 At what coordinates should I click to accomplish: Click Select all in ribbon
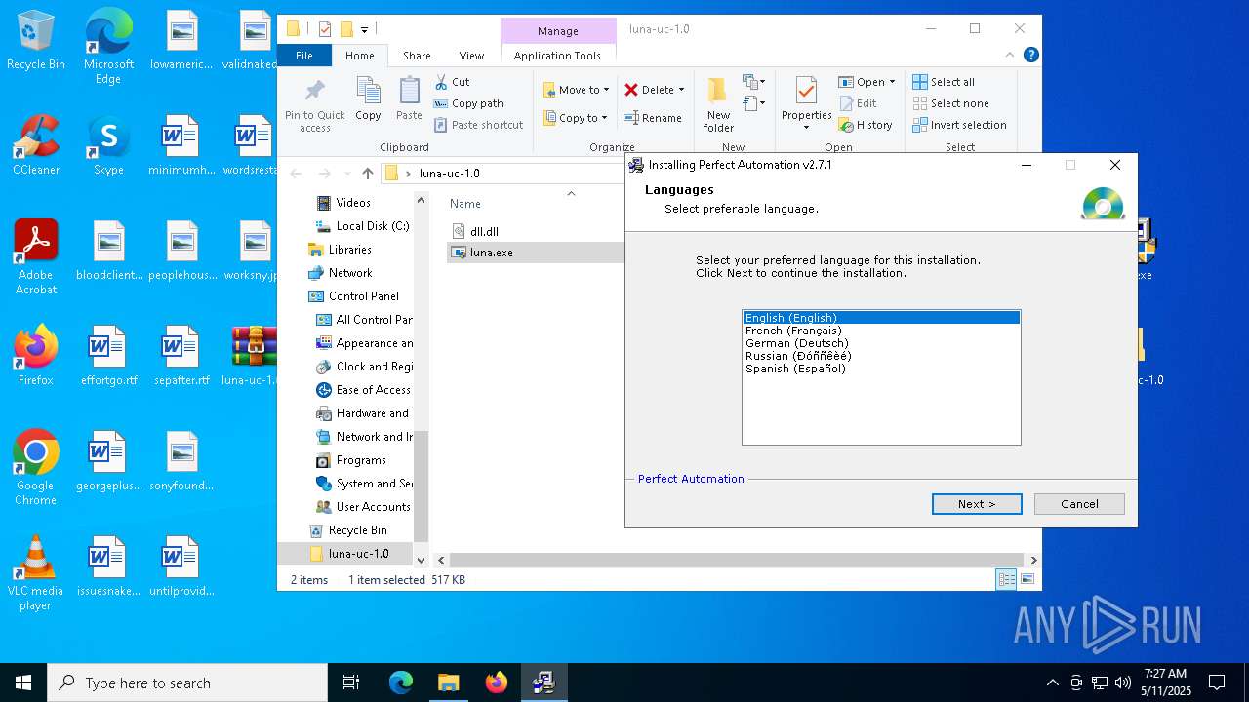pyautogui.click(x=944, y=82)
